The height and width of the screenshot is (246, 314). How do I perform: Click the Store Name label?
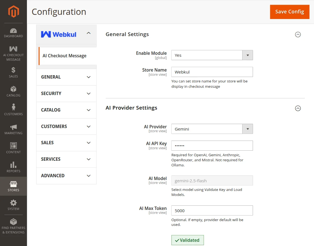coord(154,70)
